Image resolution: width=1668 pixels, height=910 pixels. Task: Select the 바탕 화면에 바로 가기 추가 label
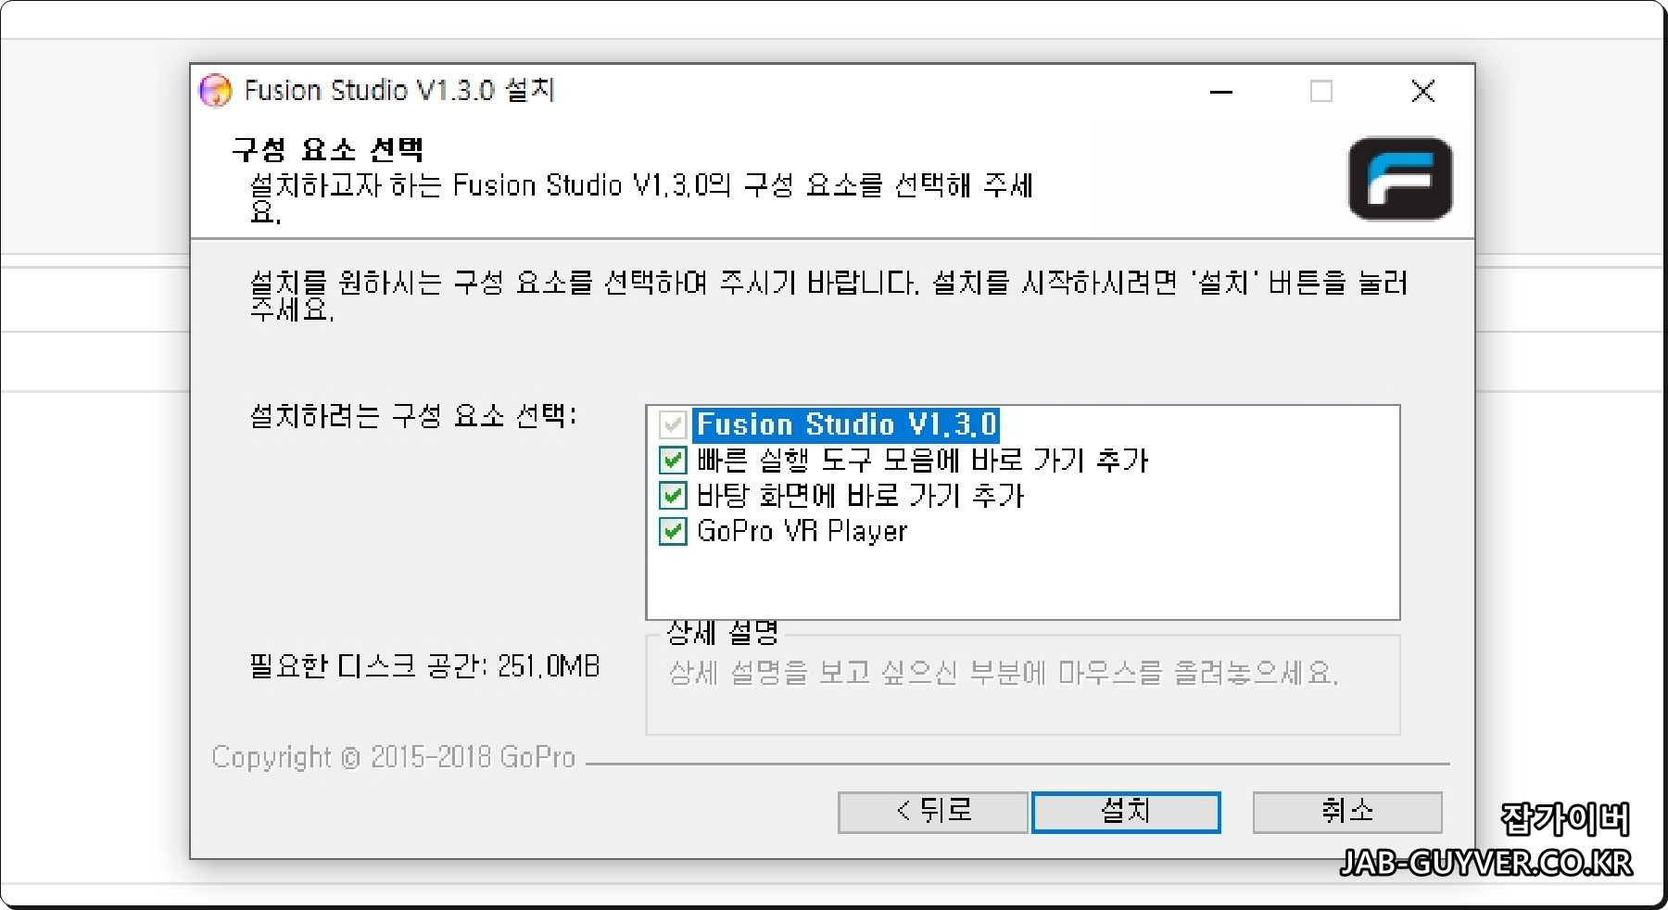[x=860, y=496]
